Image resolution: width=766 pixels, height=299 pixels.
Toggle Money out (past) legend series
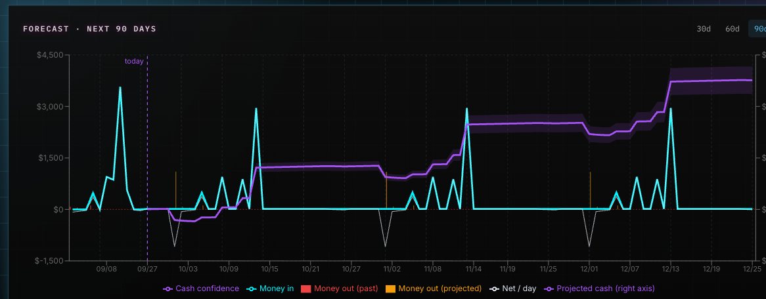coord(339,289)
